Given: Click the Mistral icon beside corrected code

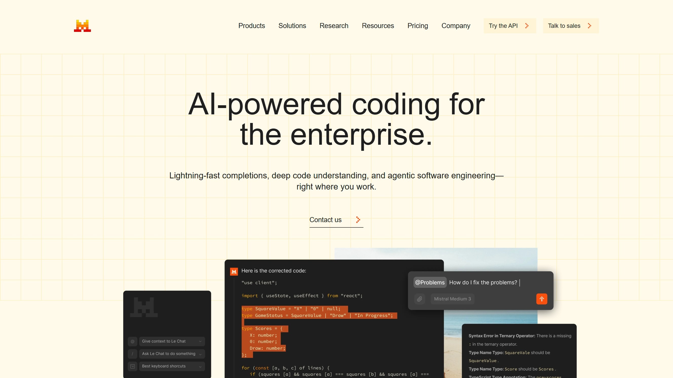Looking at the screenshot, I should click(x=234, y=271).
